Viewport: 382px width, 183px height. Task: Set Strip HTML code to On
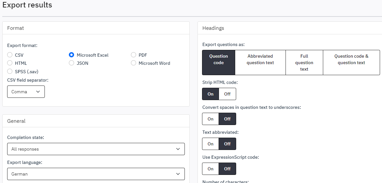tap(210, 94)
